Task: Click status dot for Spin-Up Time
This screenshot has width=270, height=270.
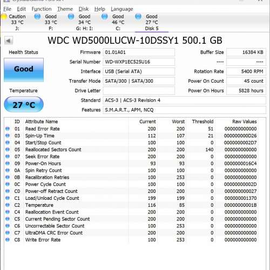Action: pyautogui.click(x=8, y=136)
